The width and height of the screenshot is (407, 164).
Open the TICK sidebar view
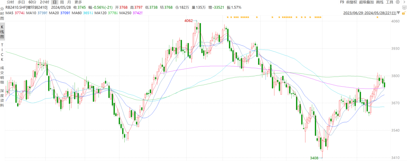(2, 53)
